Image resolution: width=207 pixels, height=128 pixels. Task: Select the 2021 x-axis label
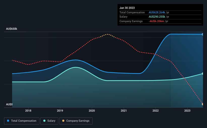(124, 111)
